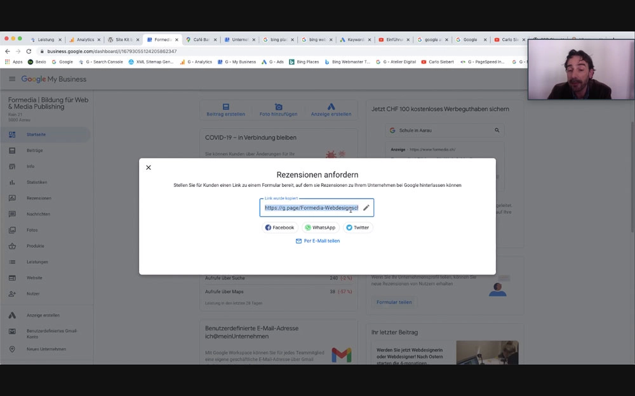Screen dimensions: 635x396
Task: Share the review link via WhatsApp
Action: [x=320, y=227]
